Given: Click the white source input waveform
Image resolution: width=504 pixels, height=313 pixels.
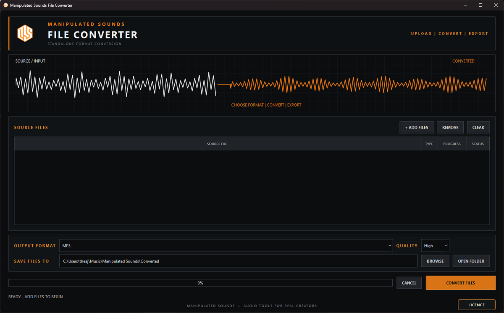Looking at the screenshot, I should pyautogui.click(x=116, y=84).
